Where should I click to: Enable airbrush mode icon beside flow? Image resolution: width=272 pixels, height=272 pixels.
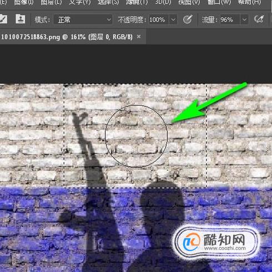tap(259, 19)
